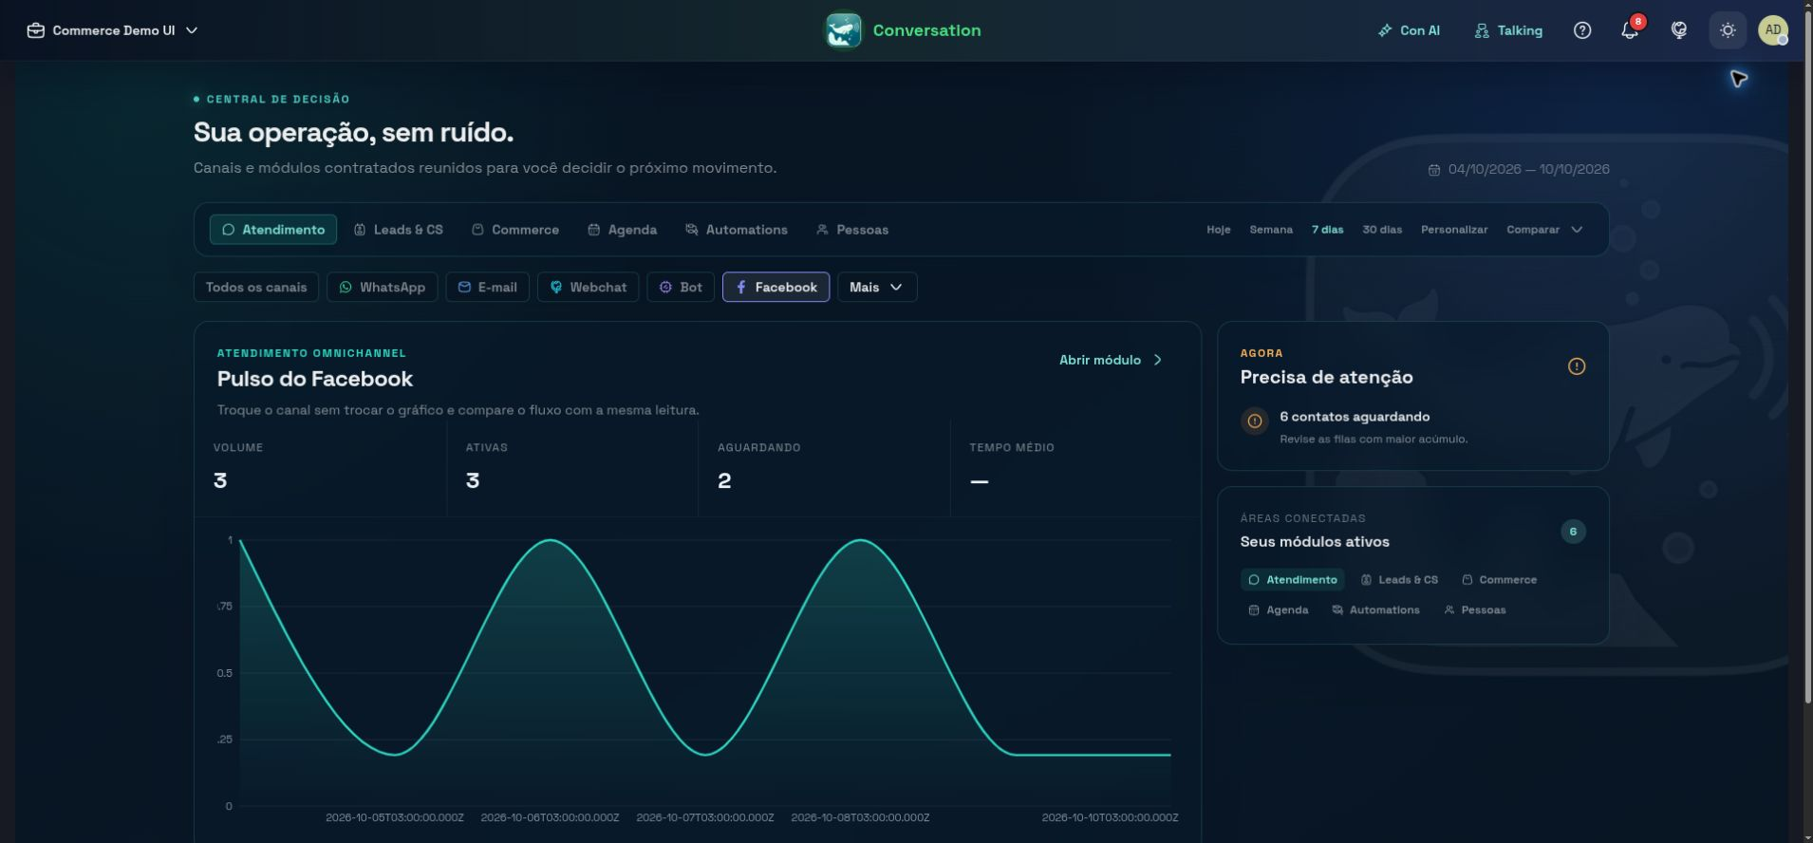
Task: Select the 7 dias period filter
Action: coord(1328,230)
